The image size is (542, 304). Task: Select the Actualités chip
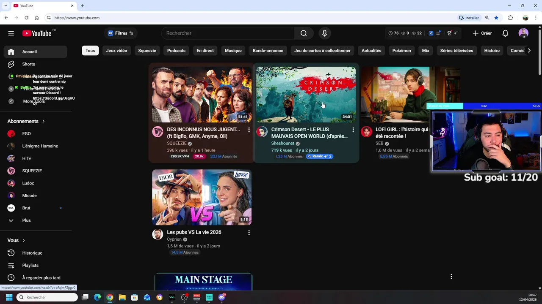(371, 51)
